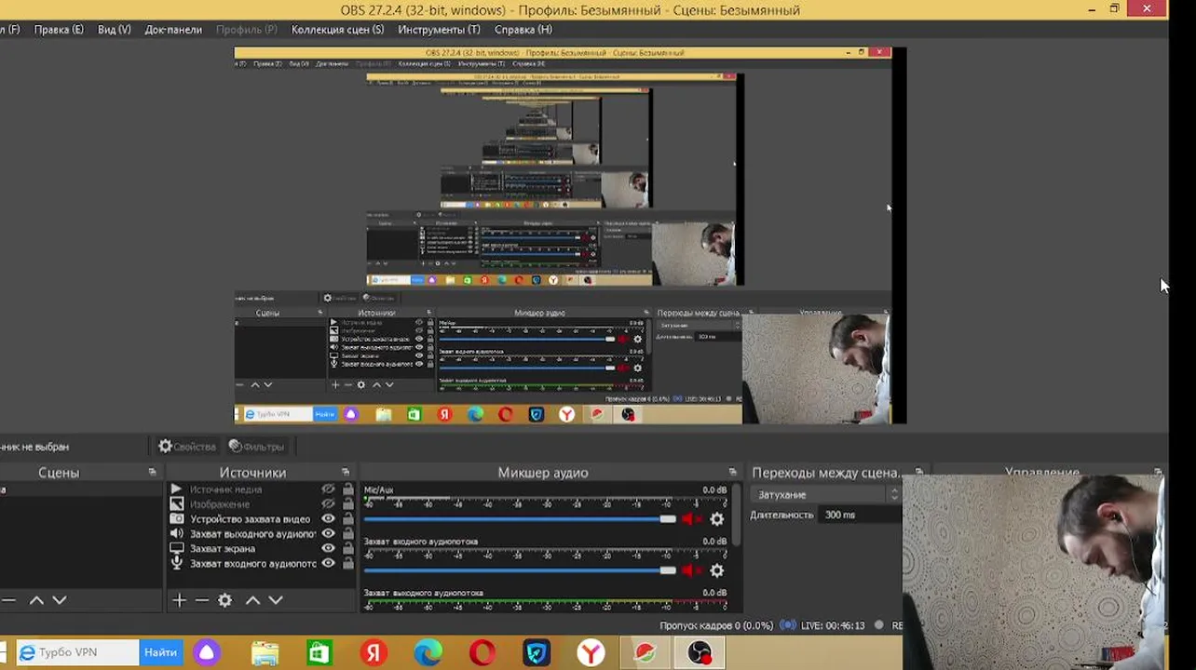Open the Док-панели menu
This screenshot has width=1196, height=670.
pyautogui.click(x=173, y=30)
